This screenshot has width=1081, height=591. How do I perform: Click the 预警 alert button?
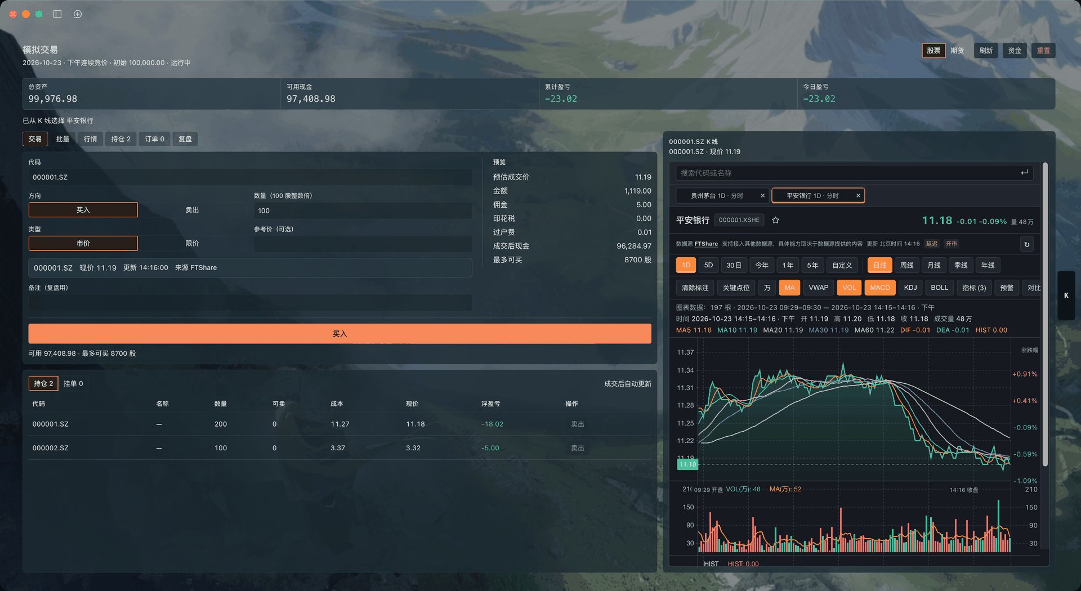coord(1006,288)
